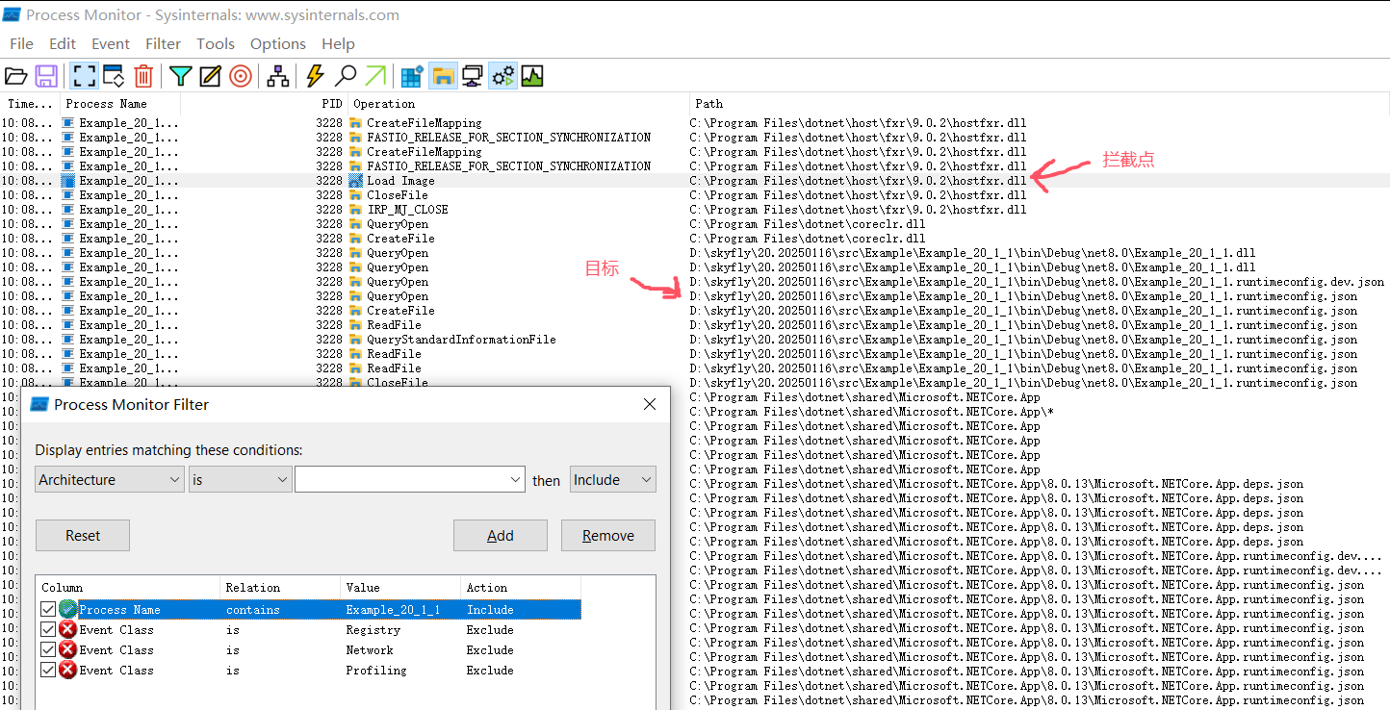
Task: Open the Tools menu
Action: tap(215, 43)
